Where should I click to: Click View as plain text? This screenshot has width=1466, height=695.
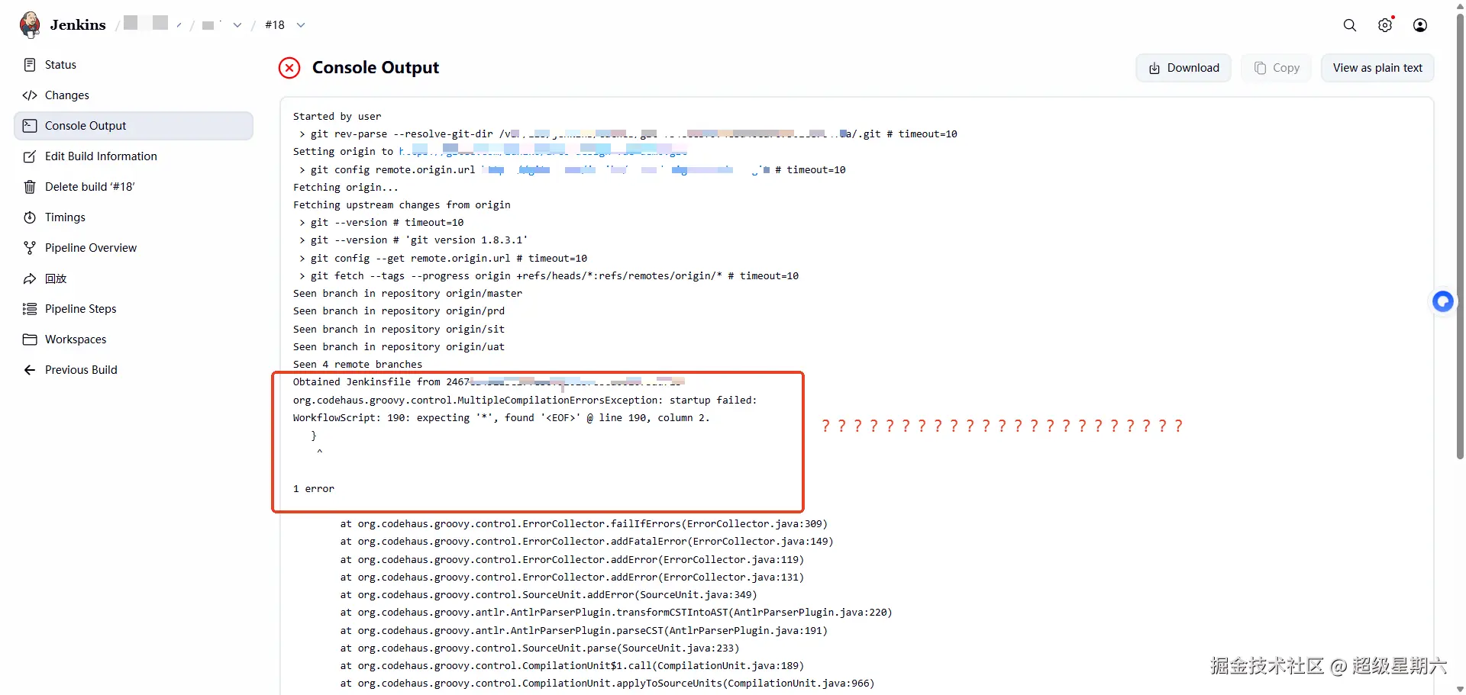coord(1377,68)
